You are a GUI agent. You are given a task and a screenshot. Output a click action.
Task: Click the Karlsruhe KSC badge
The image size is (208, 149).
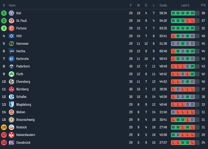tap(11, 59)
